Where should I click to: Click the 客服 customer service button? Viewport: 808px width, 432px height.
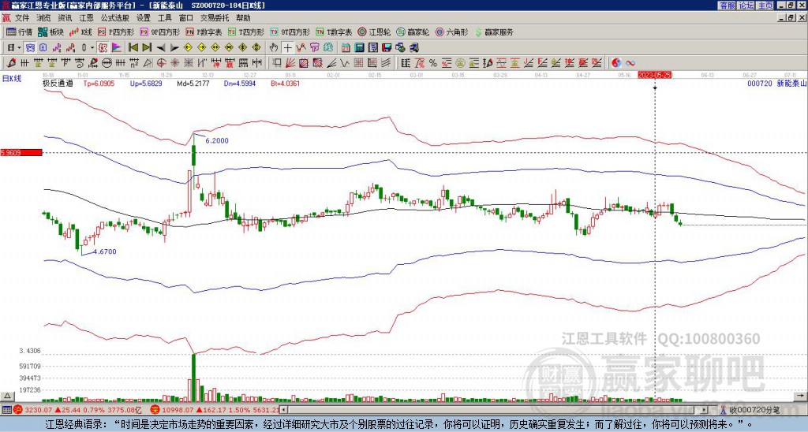727,6
